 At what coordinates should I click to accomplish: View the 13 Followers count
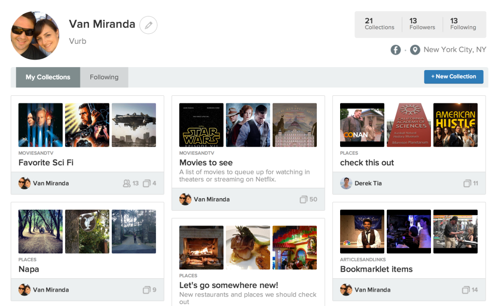point(422,24)
